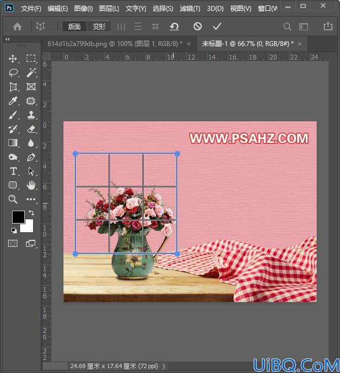Open the search magnifier in options bar
The image size is (340, 373).
coord(287,27)
